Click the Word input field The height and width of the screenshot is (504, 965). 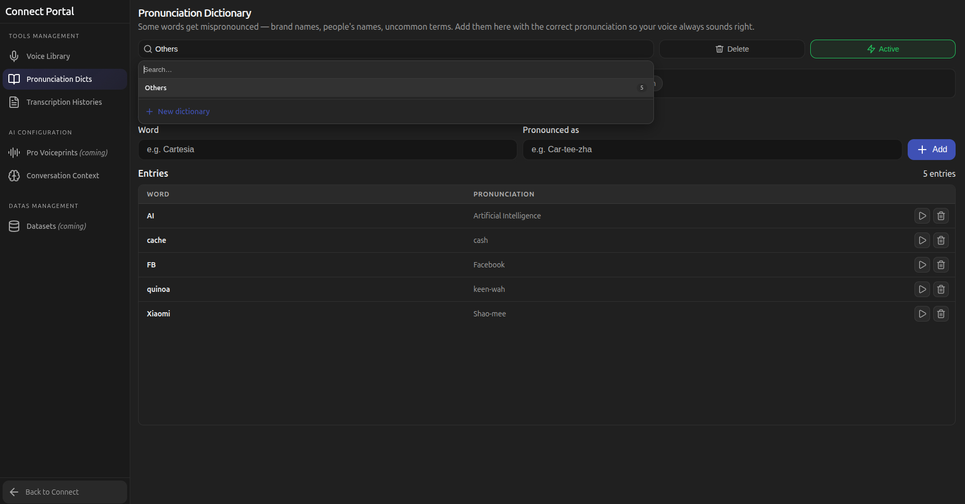point(327,150)
